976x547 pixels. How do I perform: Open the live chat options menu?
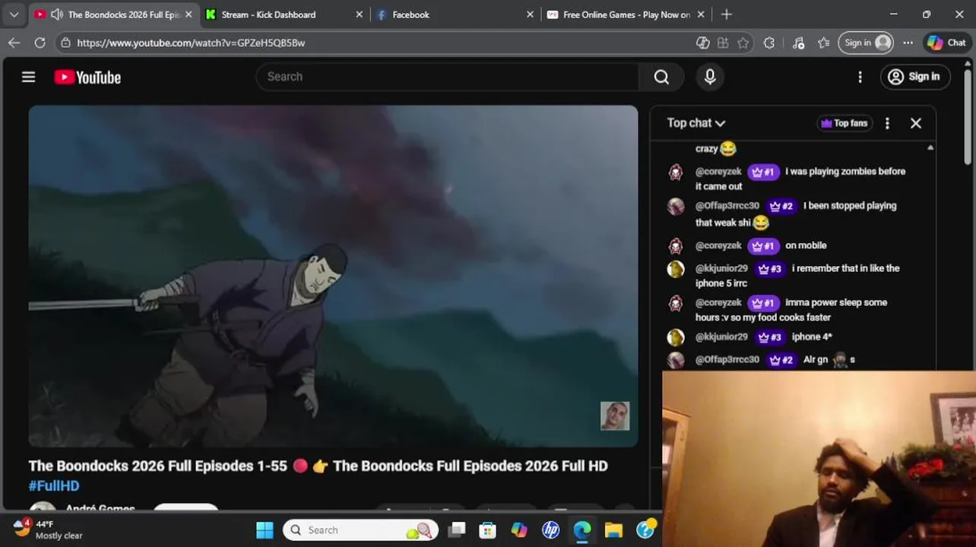(887, 123)
